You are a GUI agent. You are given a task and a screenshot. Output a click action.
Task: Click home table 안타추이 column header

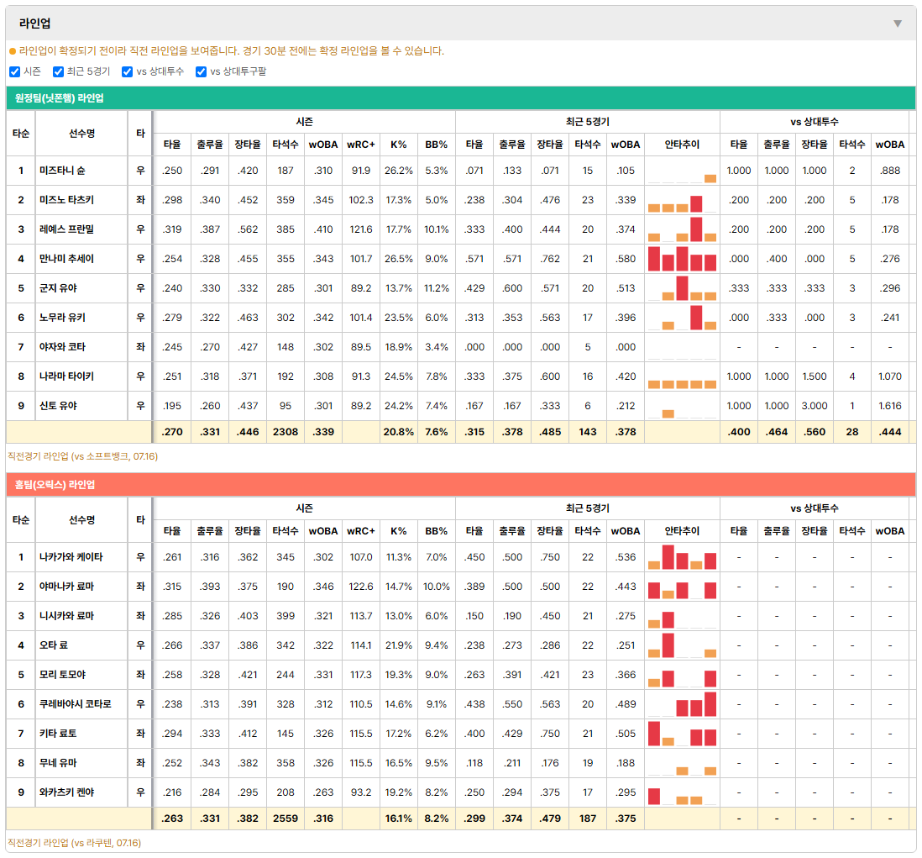click(682, 531)
